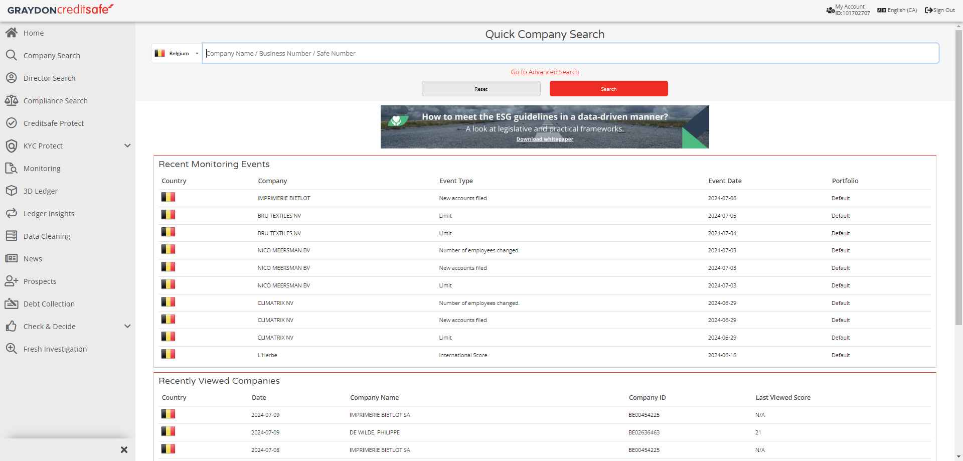Open NICO MEERSMAN BV Limit event
963x461 pixels.
pyautogui.click(x=545, y=285)
